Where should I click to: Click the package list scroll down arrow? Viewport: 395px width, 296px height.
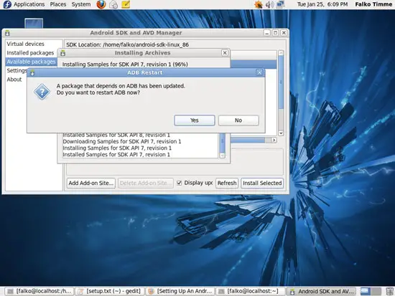[x=281, y=133]
